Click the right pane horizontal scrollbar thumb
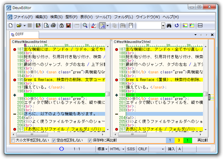 (x=132, y=134)
